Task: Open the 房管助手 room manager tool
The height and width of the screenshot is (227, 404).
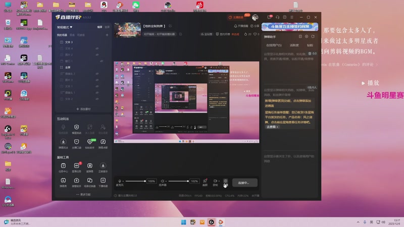Action: [x=77, y=182]
